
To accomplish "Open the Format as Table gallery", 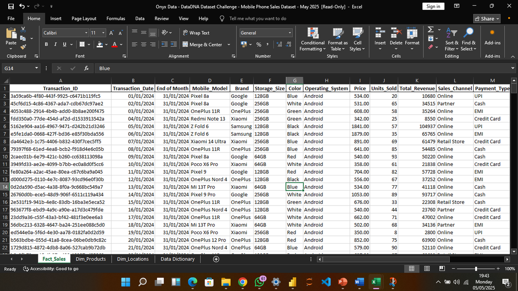I will coord(338,39).
